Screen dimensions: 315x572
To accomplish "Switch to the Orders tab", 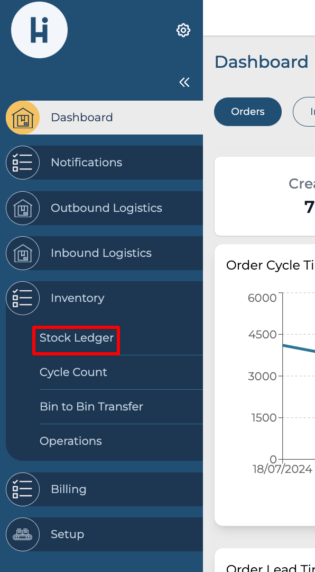I will [247, 112].
